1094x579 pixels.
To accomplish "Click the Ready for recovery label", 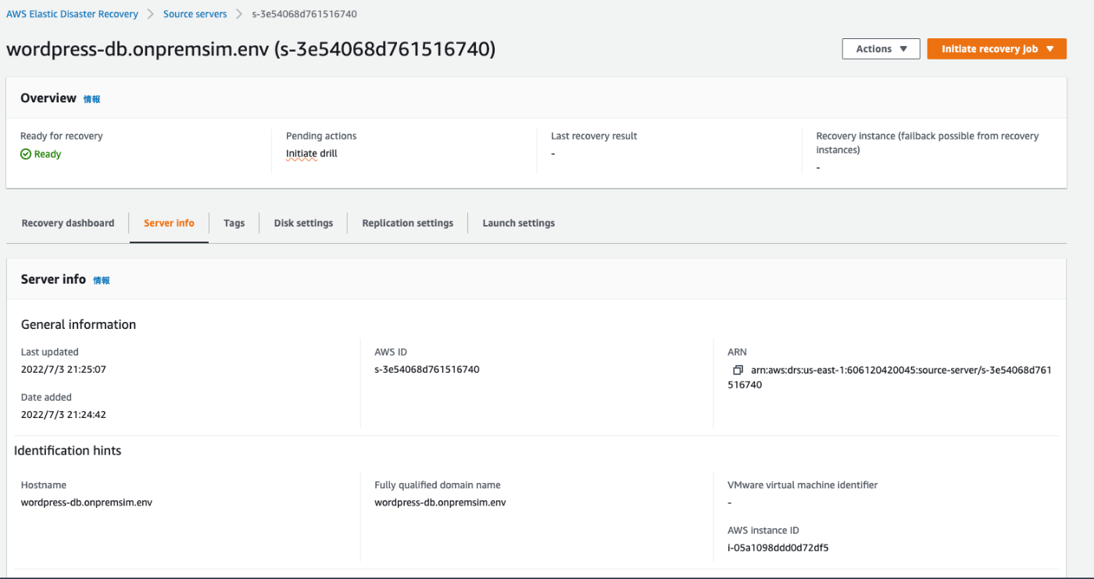I will 62,136.
